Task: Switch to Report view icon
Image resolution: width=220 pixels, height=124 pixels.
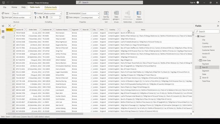Action: click(x=3, y=26)
